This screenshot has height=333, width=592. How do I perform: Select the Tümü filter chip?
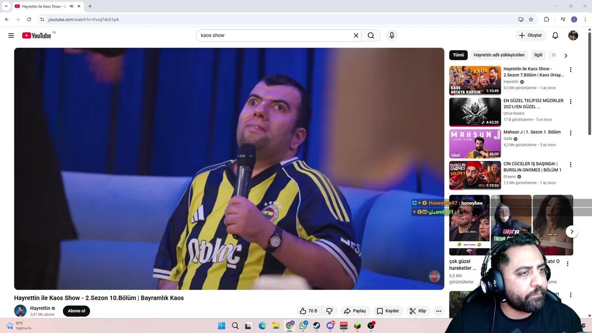click(458, 55)
